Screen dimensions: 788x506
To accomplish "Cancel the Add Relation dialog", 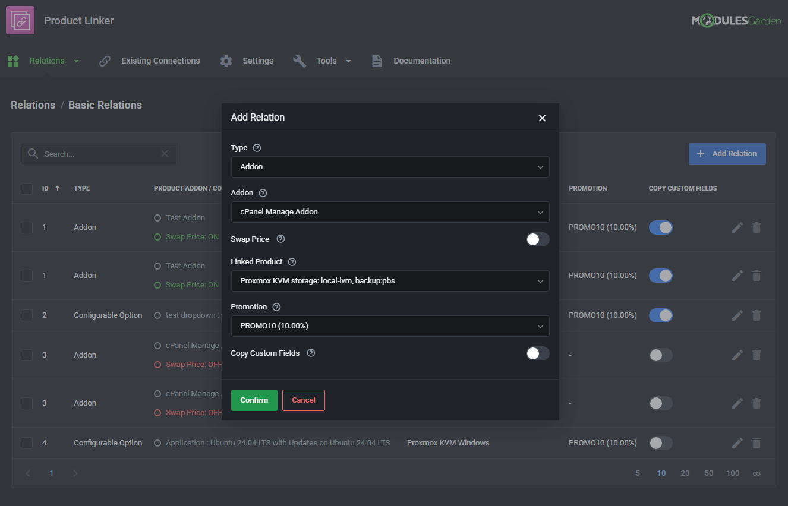I will pos(304,400).
